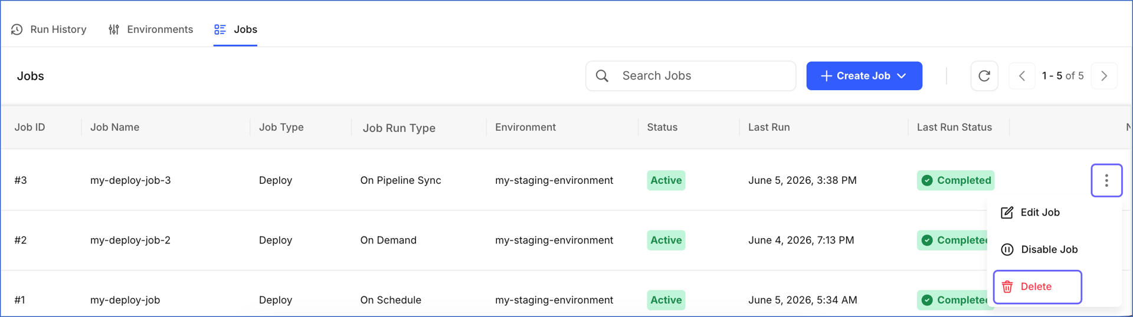Click the Environment column header
This screenshot has height=317, width=1133.
pos(525,127)
